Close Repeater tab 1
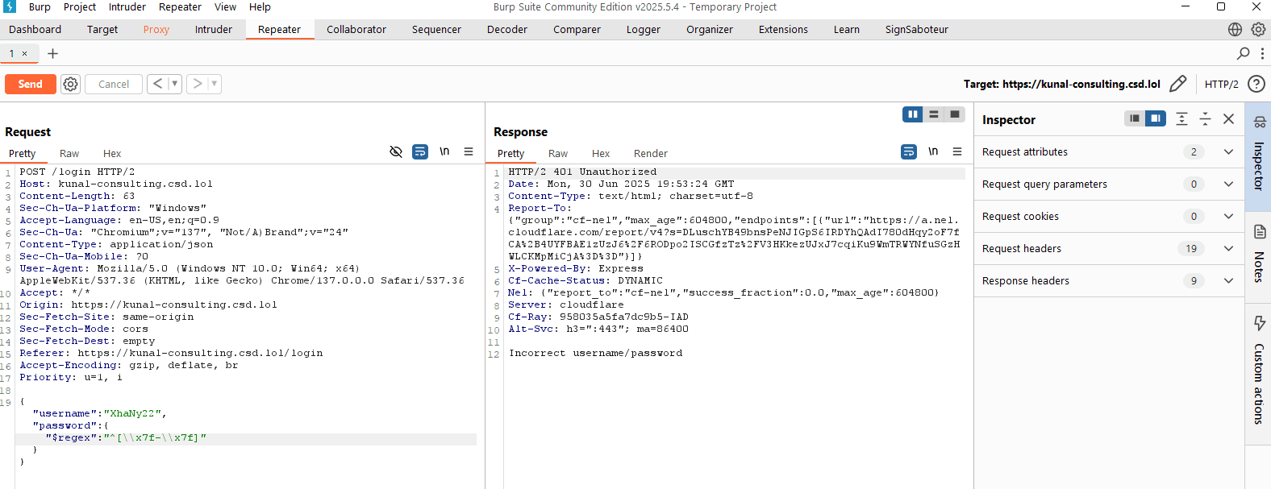This screenshot has height=489, width=1271. [x=25, y=54]
